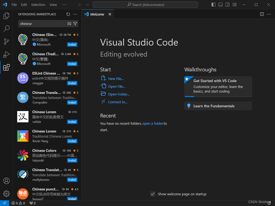Click the Open File link
The width and height of the screenshot is (275, 206).
coord(117,87)
